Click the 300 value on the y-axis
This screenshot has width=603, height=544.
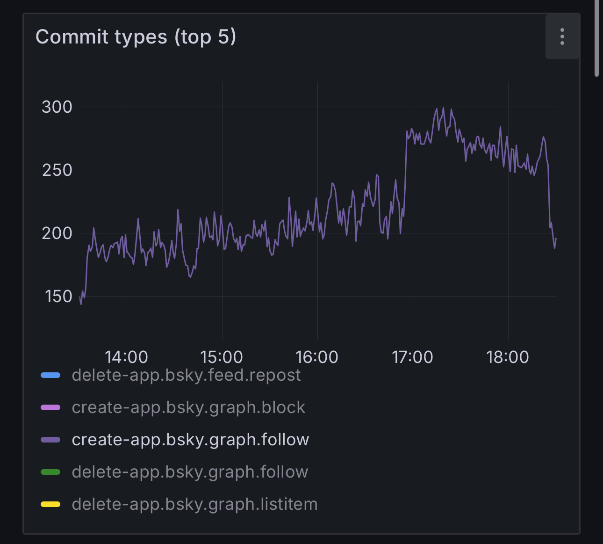[x=57, y=107]
